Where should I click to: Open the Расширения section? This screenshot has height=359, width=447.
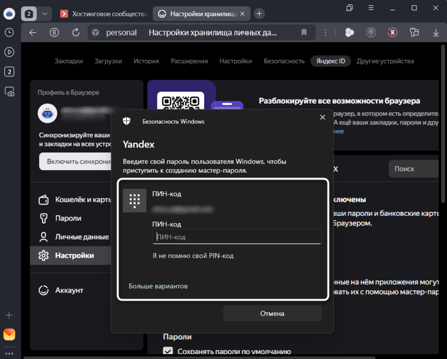pos(189,61)
